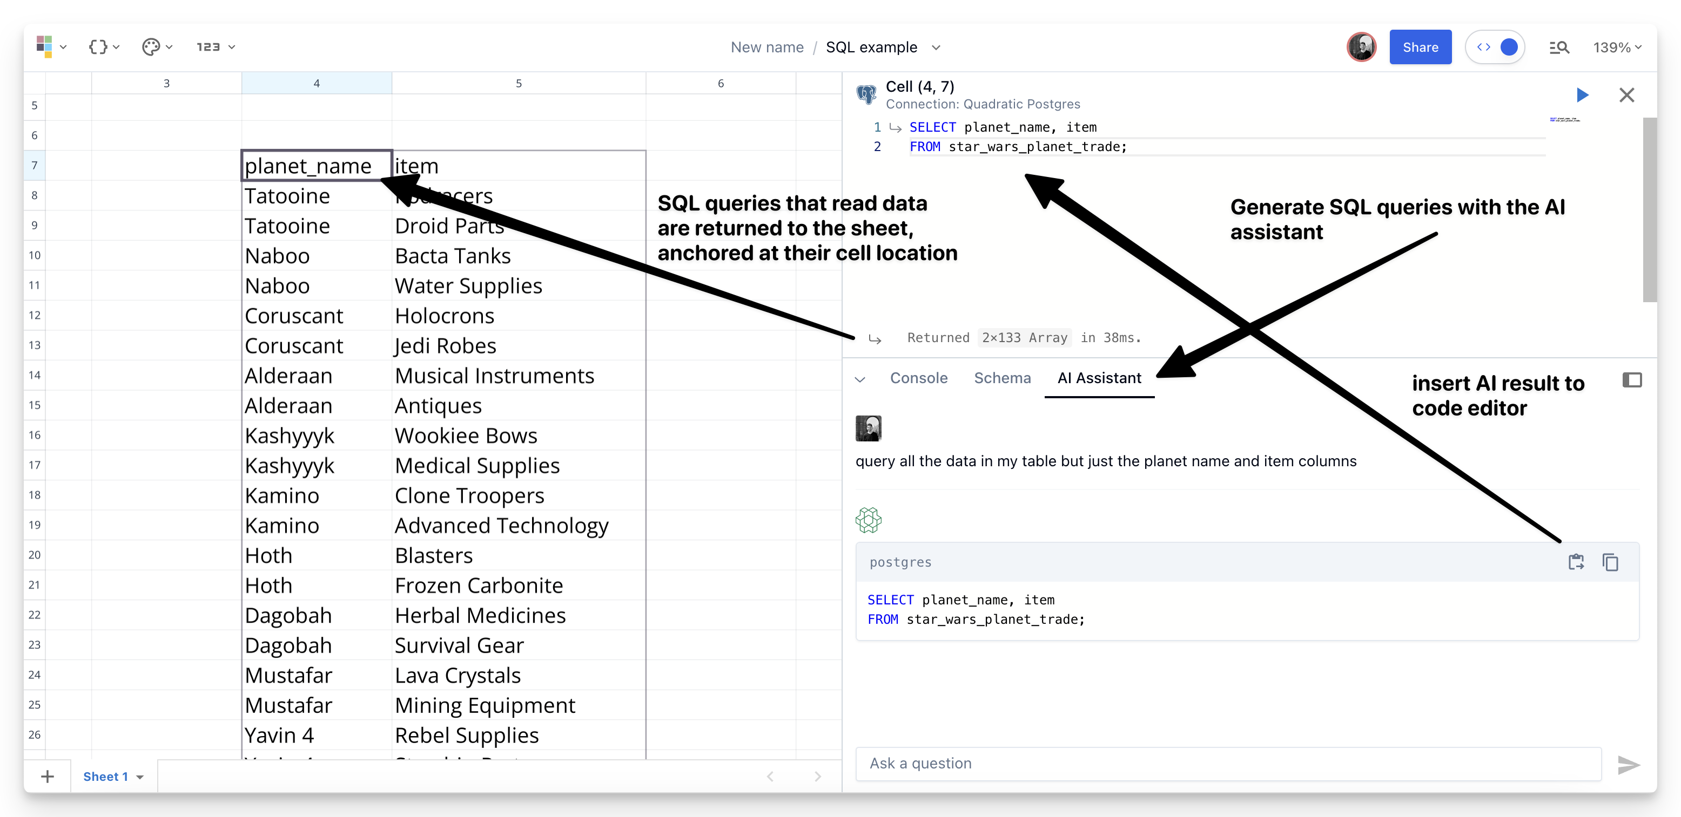
Task: Insert AI result into code editor
Action: (x=1576, y=562)
